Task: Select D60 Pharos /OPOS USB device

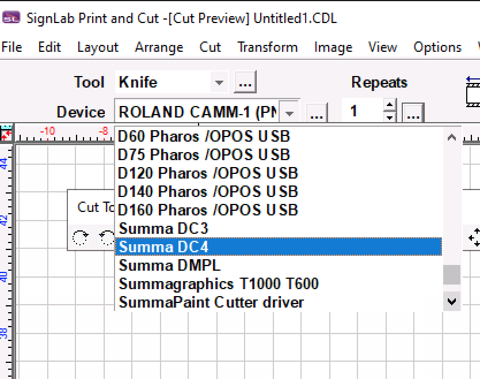Action: coord(279,136)
